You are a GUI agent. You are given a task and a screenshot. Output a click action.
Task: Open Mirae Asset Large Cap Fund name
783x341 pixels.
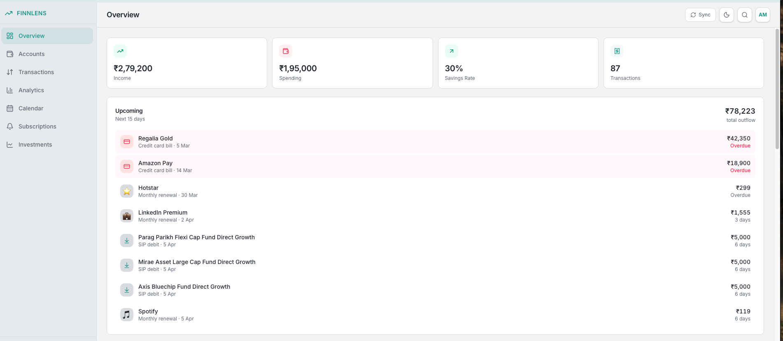tap(197, 262)
